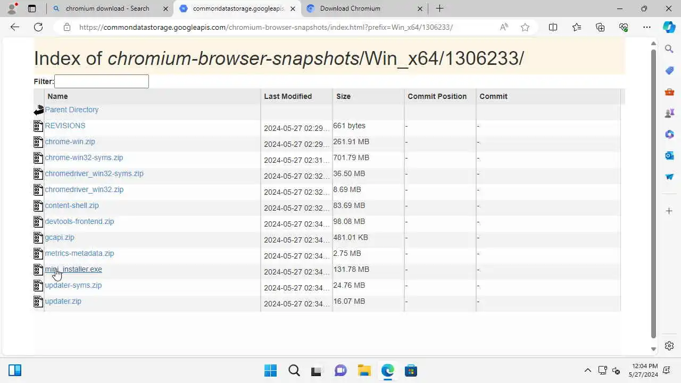
Task: Open the REVISIONS file link
Action: coord(65,126)
